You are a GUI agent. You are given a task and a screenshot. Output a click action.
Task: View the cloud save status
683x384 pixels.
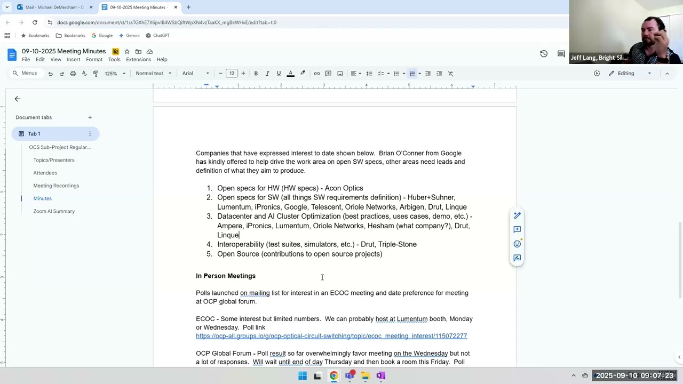[150, 51]
